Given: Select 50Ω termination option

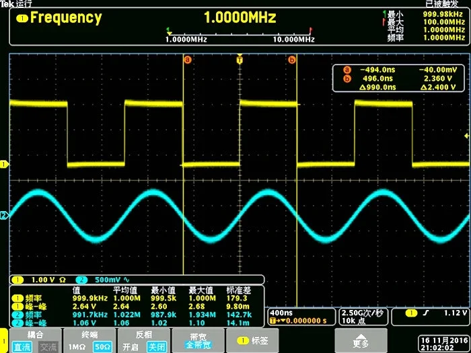Looking at the screenshot, I should click(x=102, y=348).
